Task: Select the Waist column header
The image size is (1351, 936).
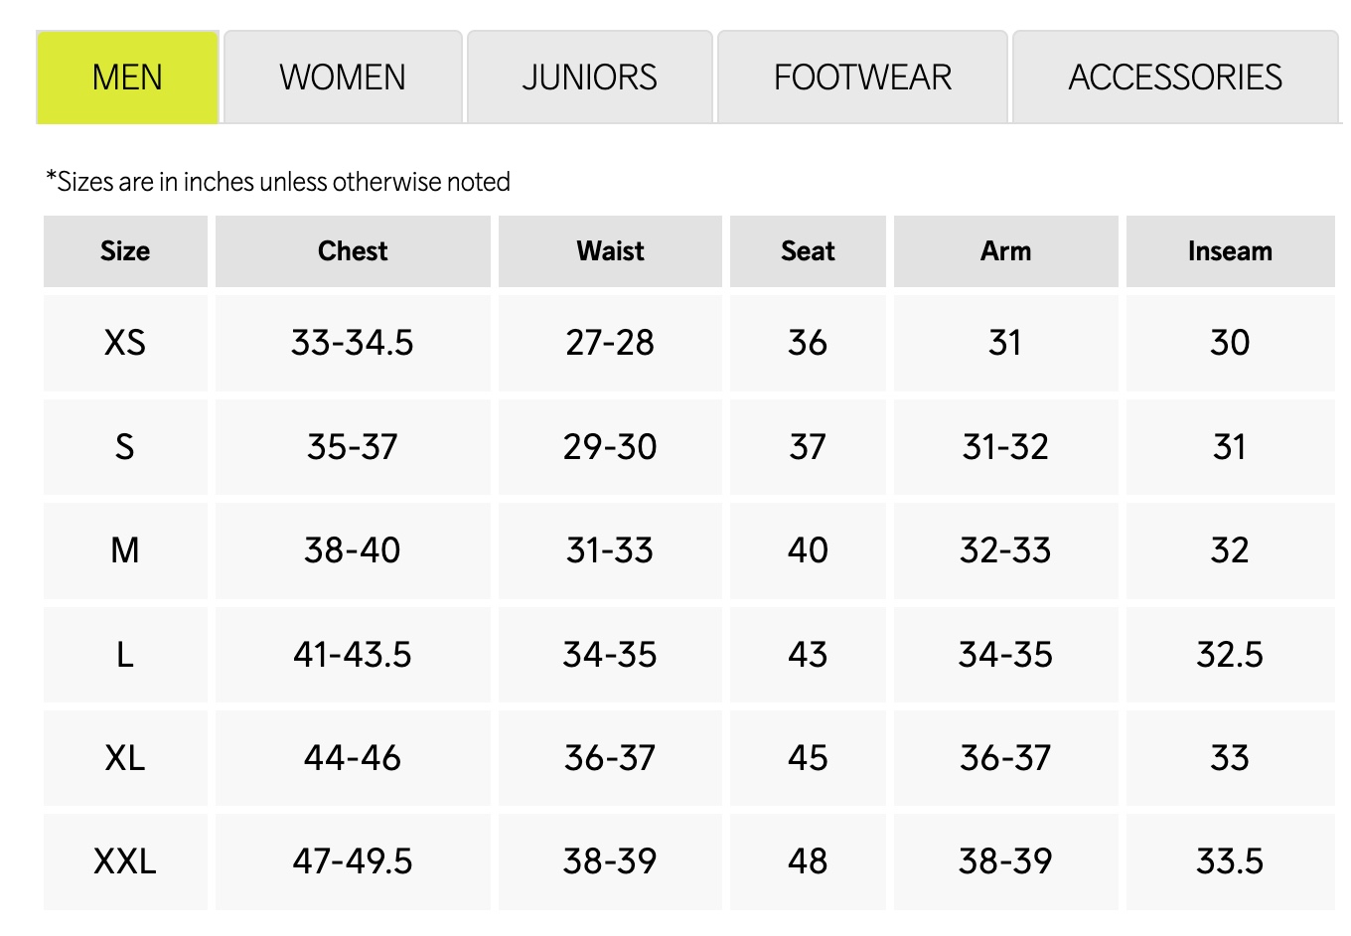Action: click(x=610, y=251)
